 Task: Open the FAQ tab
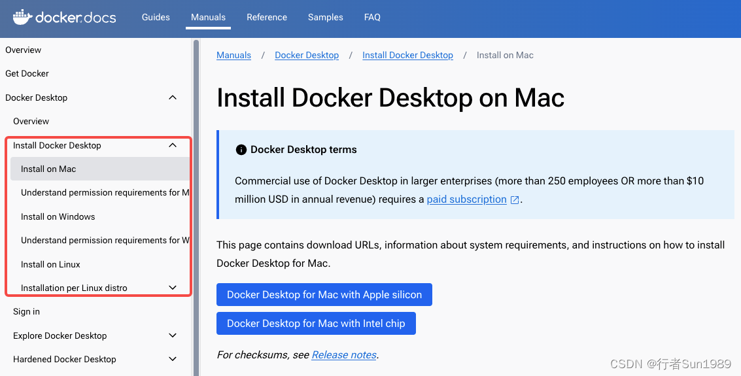pyautogui.click(x=372, y=17)
